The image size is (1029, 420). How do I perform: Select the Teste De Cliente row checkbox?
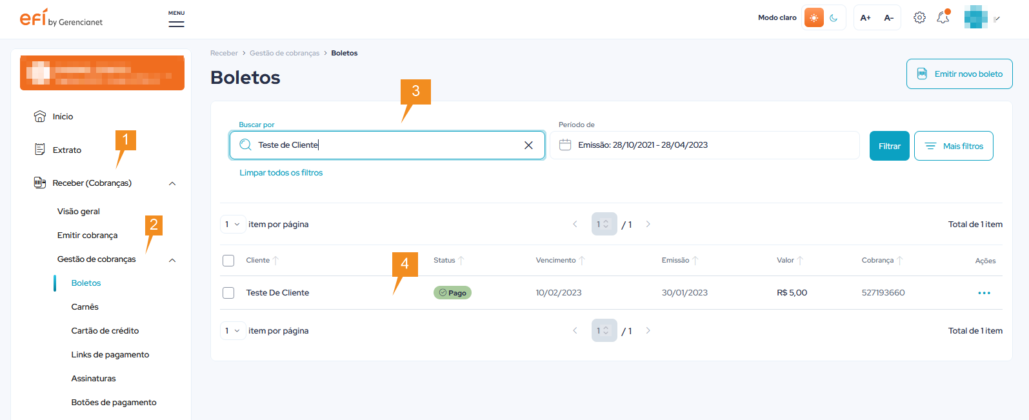pyautogui.click(x=228, y=293)
